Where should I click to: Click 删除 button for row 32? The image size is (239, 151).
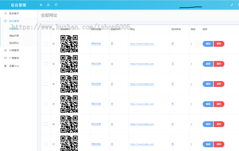219,44
